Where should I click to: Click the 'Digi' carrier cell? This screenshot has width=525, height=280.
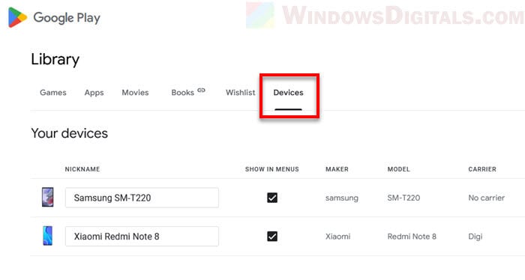pos(475,237)
